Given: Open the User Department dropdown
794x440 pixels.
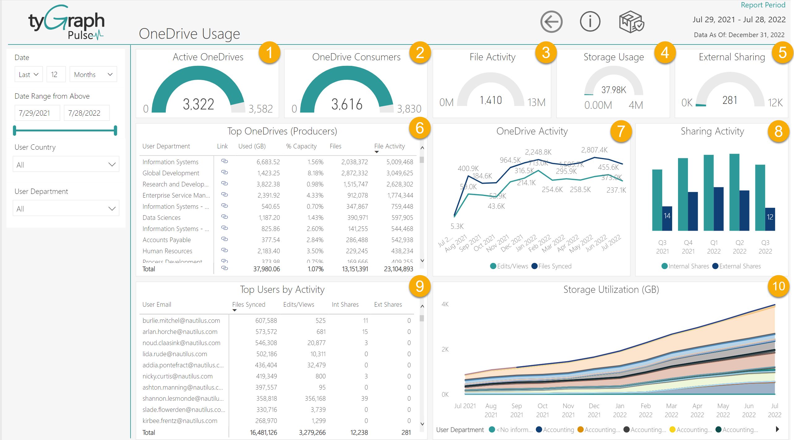Looking at the screenshot, I should click(66, 209).
